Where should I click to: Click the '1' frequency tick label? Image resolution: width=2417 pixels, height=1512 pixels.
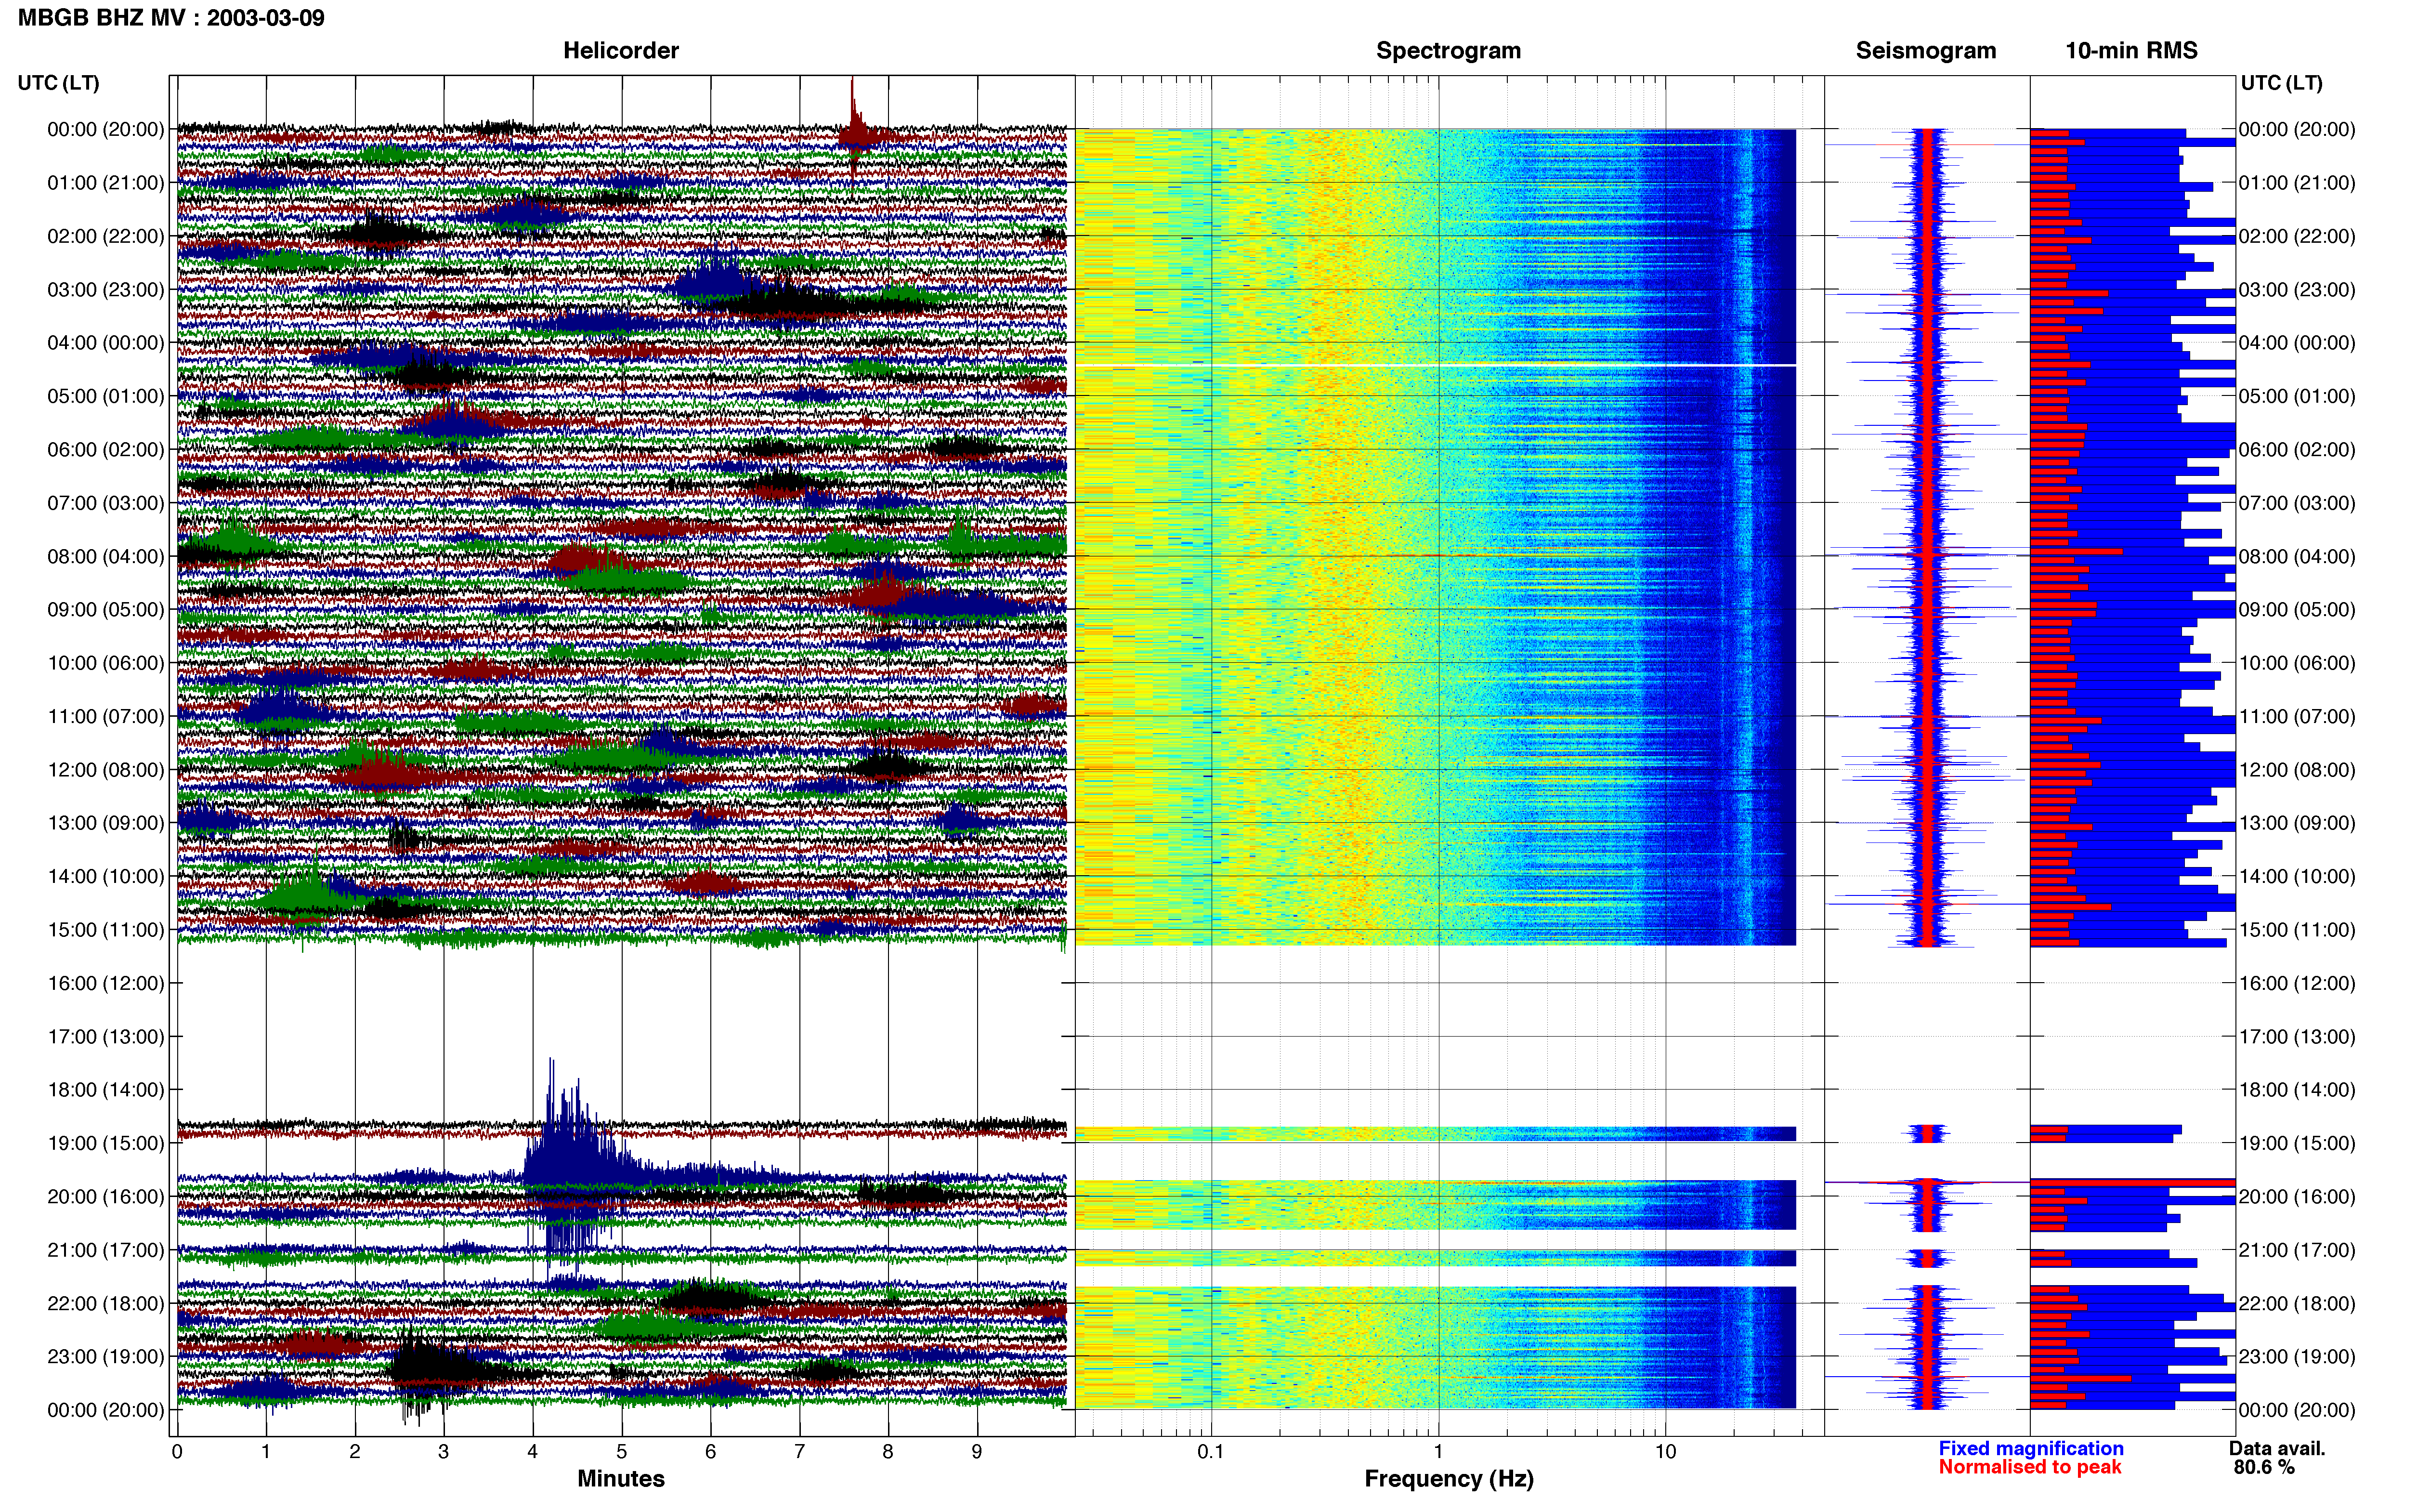pyautogui.click(x=1438, y=1452)
